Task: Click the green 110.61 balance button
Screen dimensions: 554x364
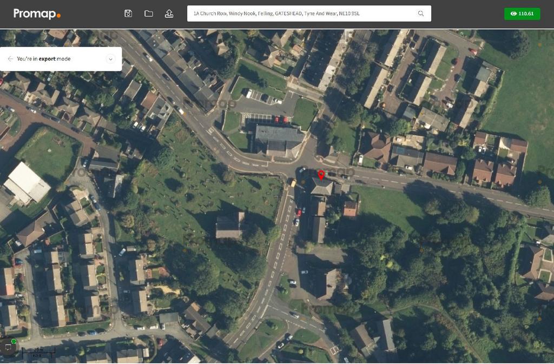Action: pos(522,14)
